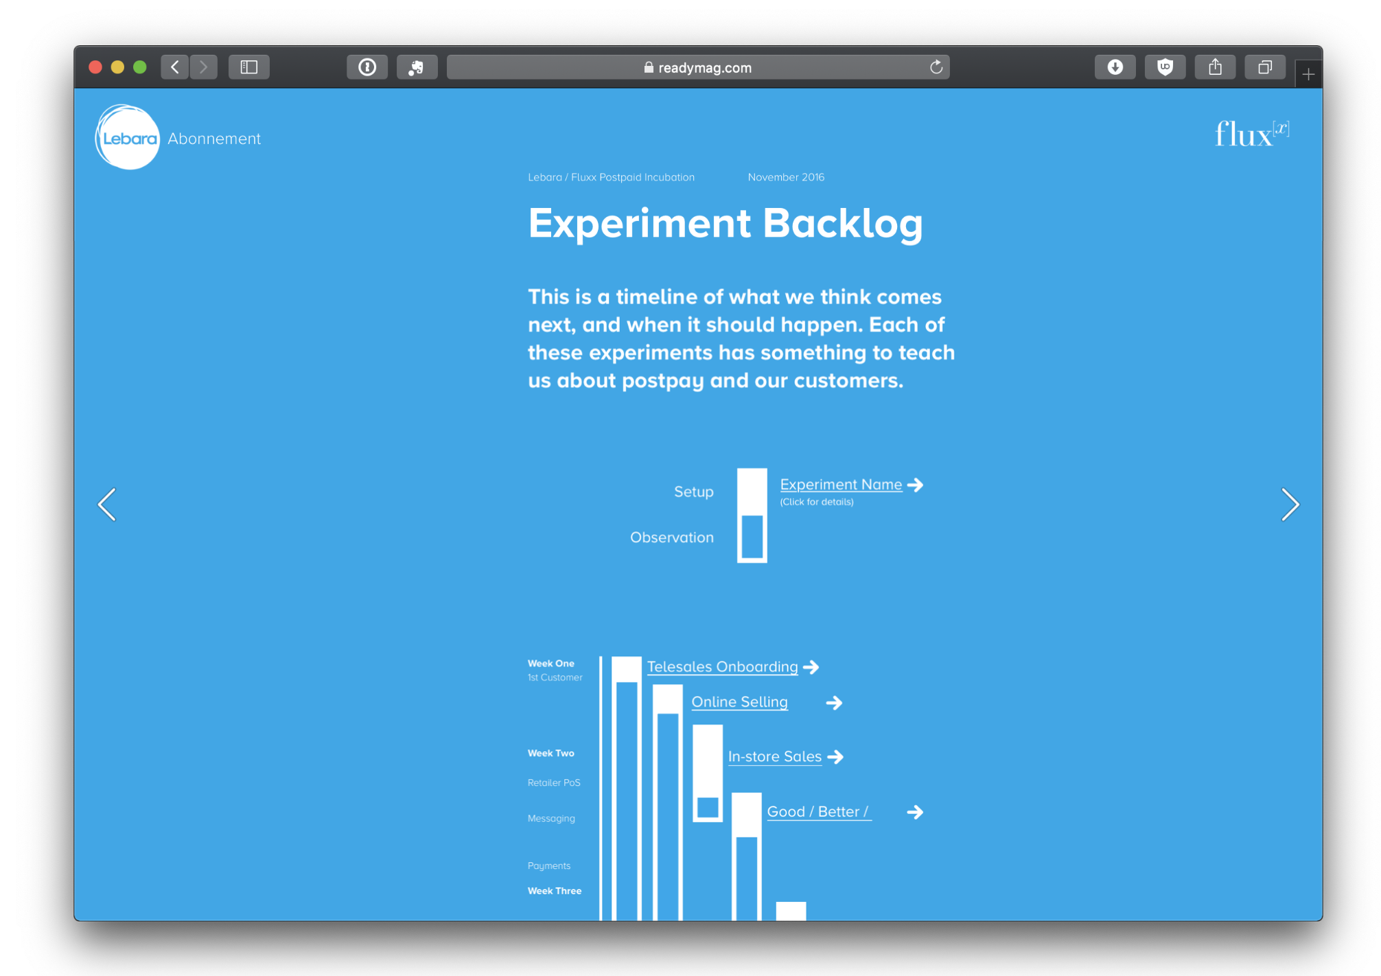Image resolution: width=1381 pixels, height=976 pixels.
Task: Click the Experiment Name legend link
Action: click(841, 485)
